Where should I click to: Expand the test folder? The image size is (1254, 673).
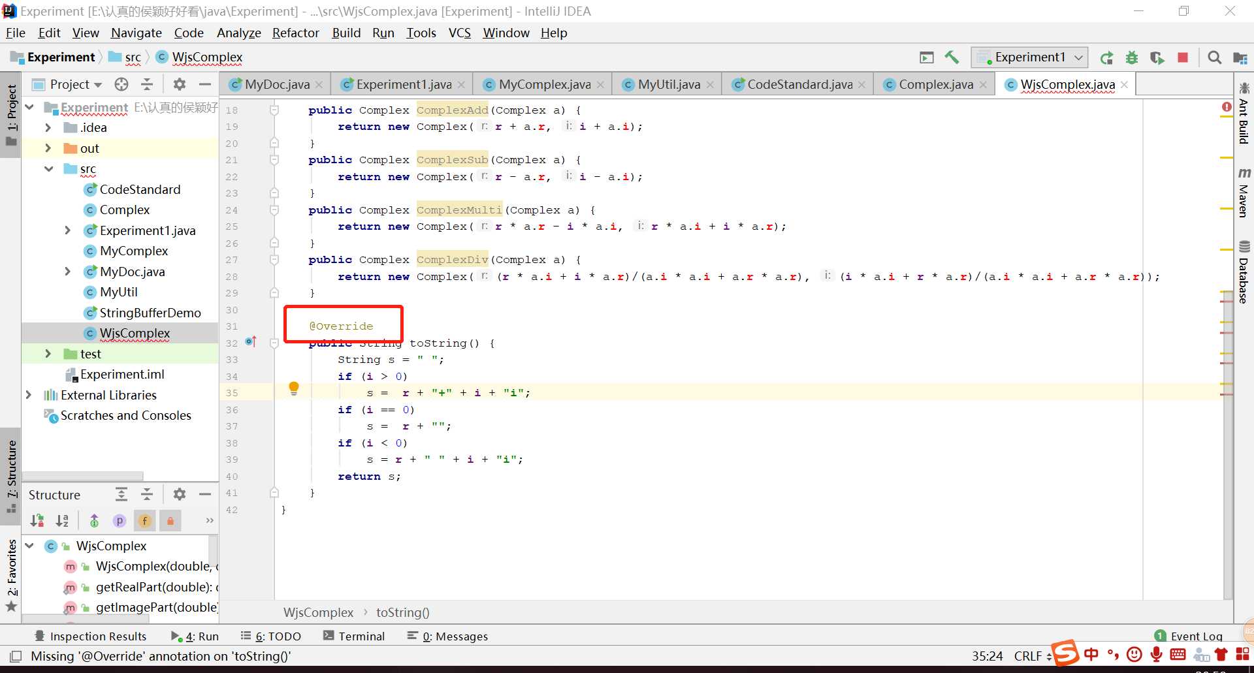48,354
